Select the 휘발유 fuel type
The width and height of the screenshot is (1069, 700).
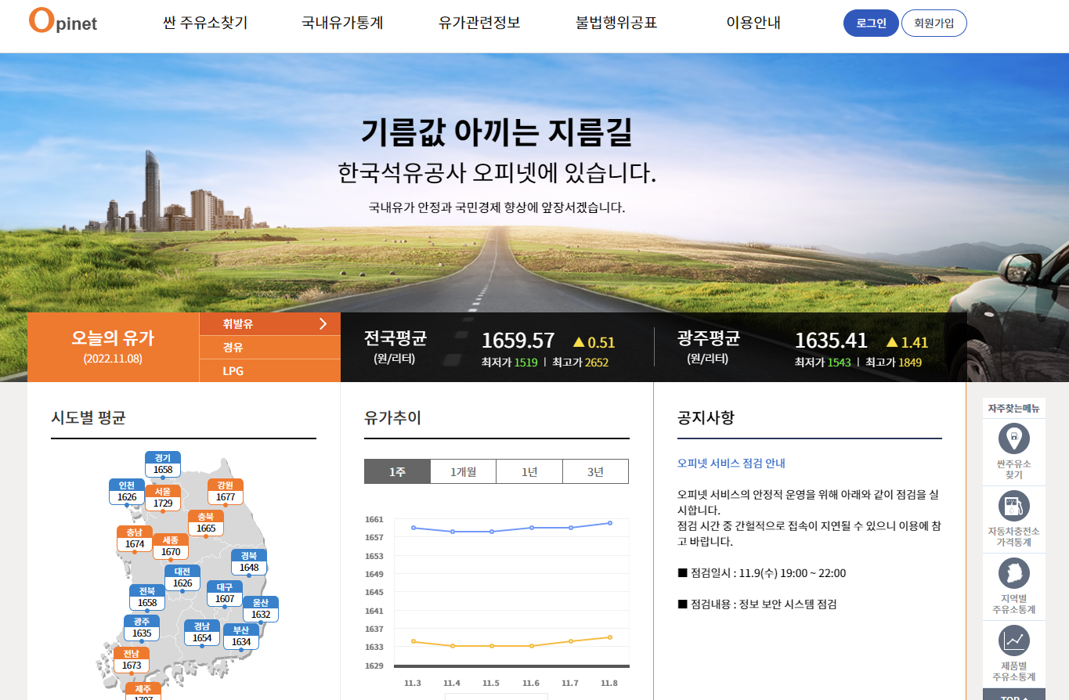[x=270, y=324]
